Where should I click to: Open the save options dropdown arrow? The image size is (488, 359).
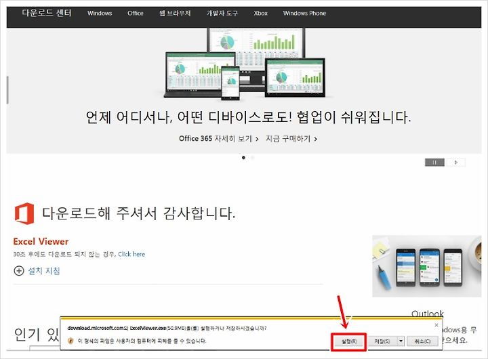(401, 341)
